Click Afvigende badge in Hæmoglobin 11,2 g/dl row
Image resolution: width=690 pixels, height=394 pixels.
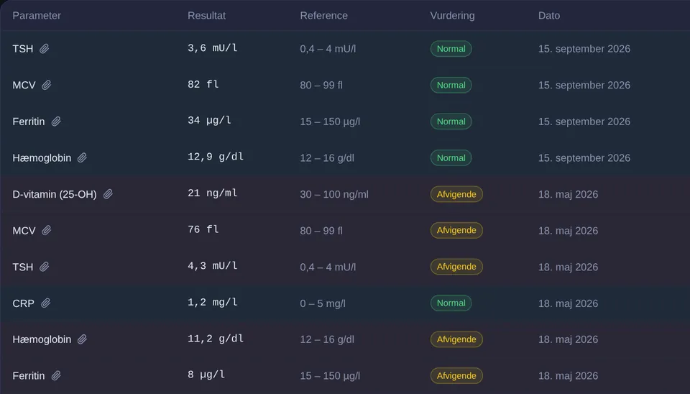(x=456, y=339)
